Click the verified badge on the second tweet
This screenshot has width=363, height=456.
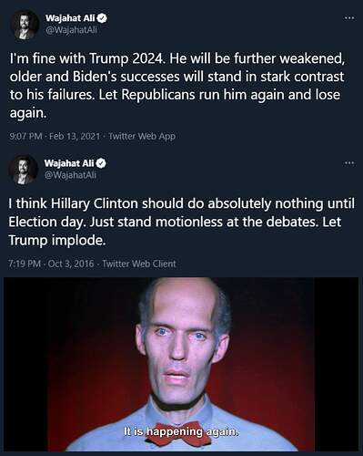[101, 163]
